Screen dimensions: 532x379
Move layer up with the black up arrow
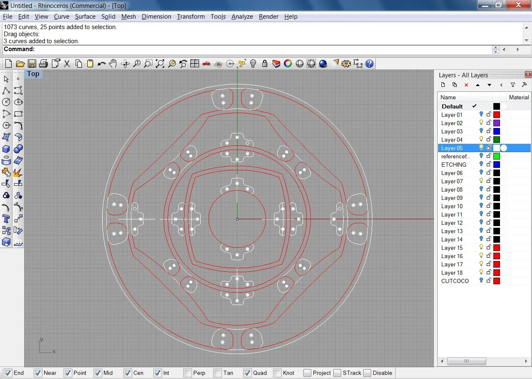pos(478,85)
